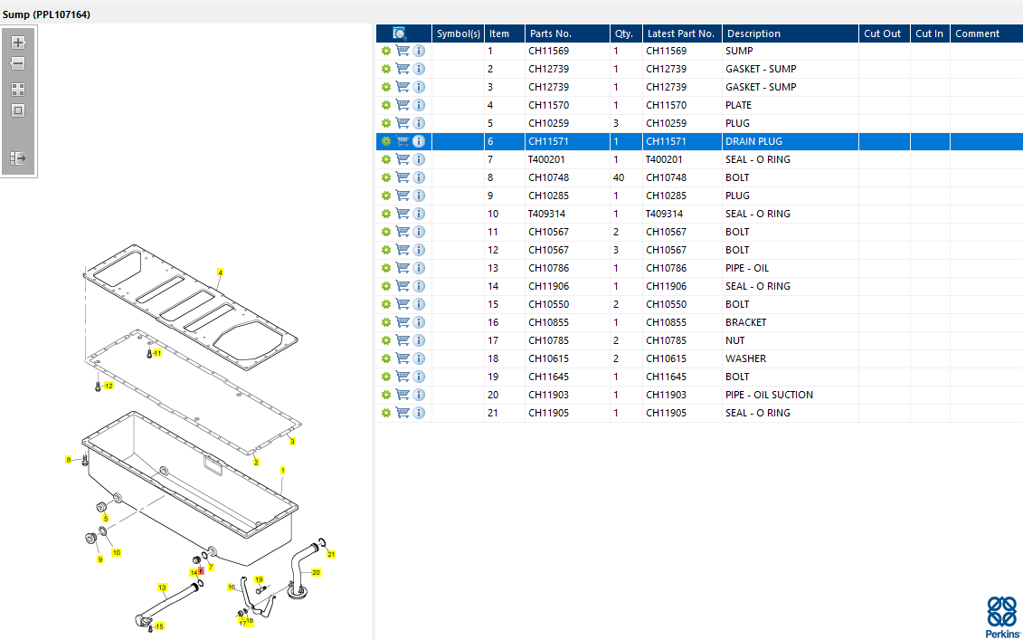Image resolution: width=1023 pixels, height=640 pixels.
Task: Click the four-squares grid view icon
Action: point(18,90)
